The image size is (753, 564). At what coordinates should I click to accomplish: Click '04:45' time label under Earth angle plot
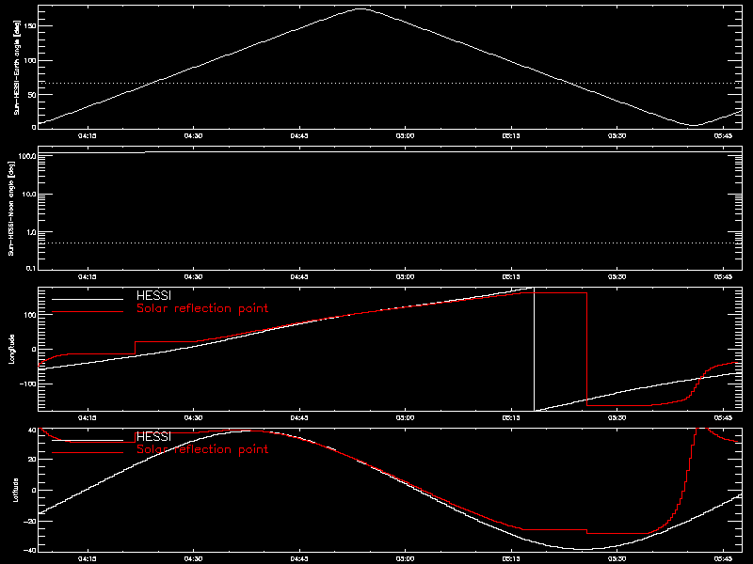(299, 136)
